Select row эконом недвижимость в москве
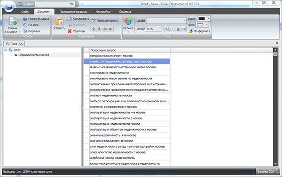This screenshot has height=177, width=282. [130, 141]
